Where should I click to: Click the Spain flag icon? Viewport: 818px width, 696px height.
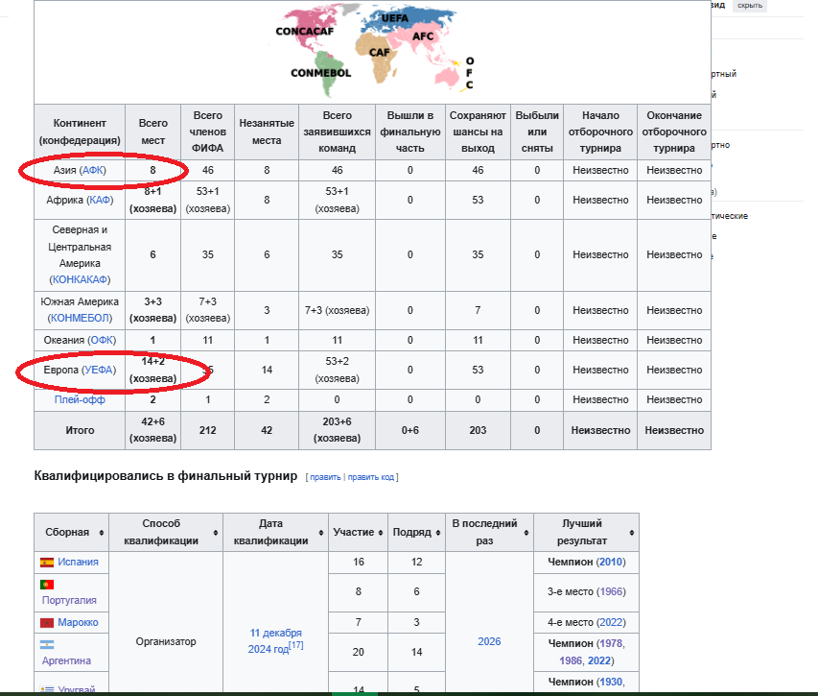click(x=47, y=563)
